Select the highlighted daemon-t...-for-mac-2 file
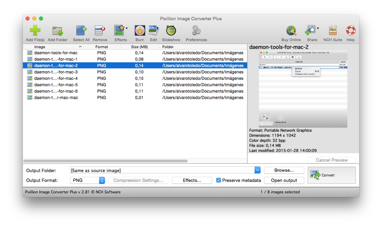Viewport: 382px width, 228px height. 135,65
